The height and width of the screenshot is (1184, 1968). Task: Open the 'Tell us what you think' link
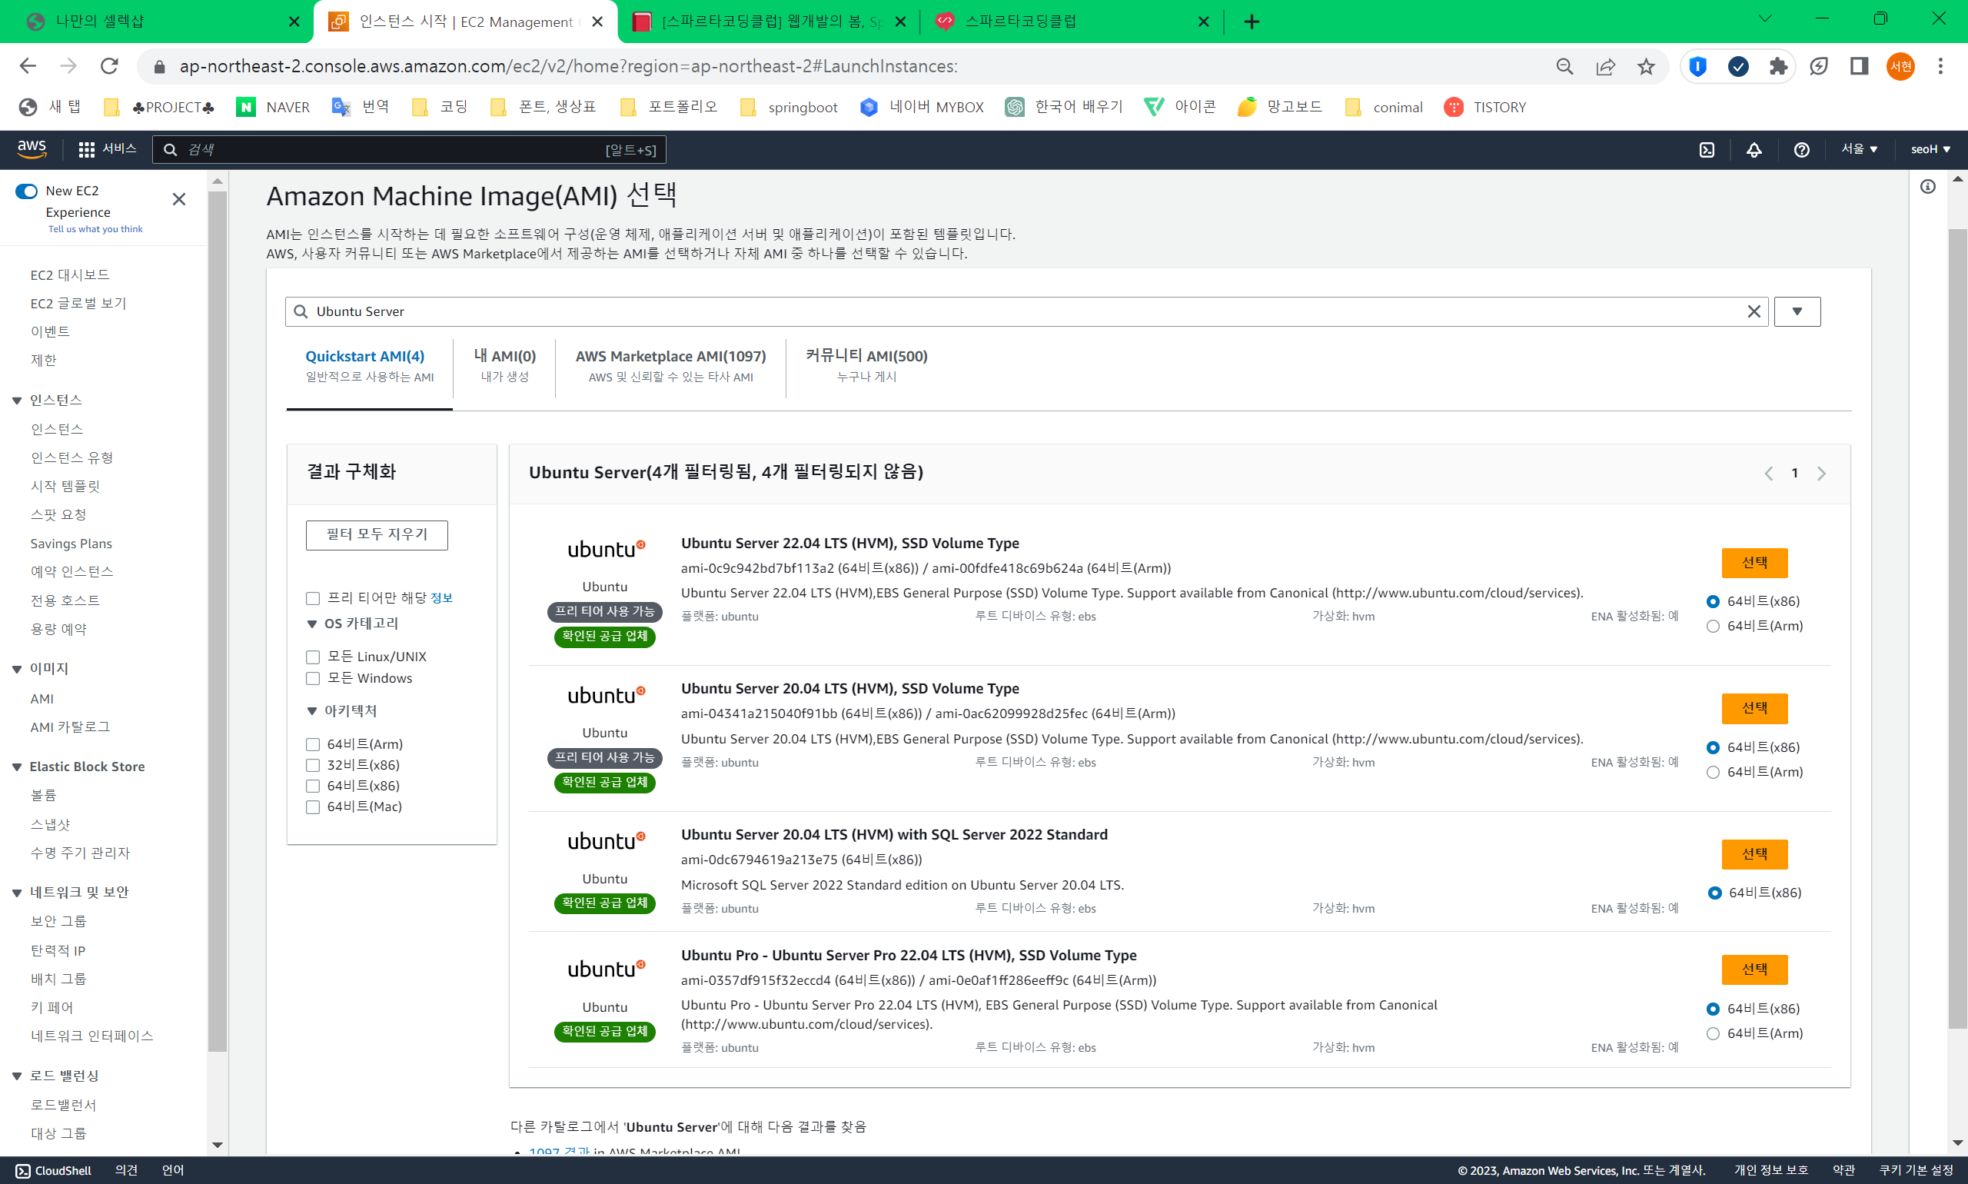95,229
